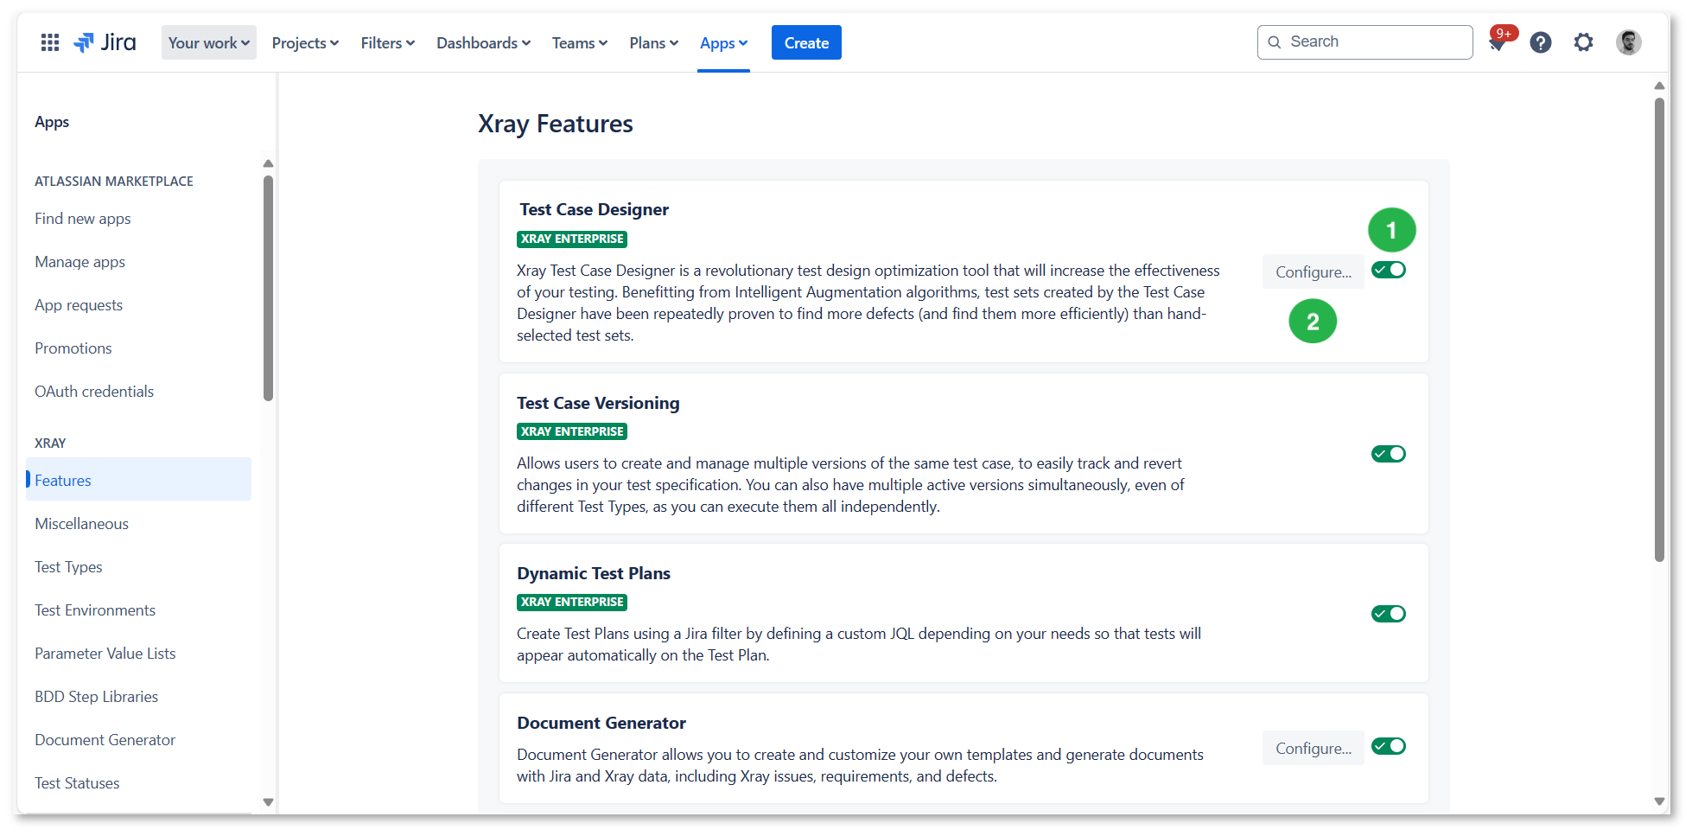Go to Find new apps
This screenshot has width=1692, height=836.
click(x=83, y=219)
